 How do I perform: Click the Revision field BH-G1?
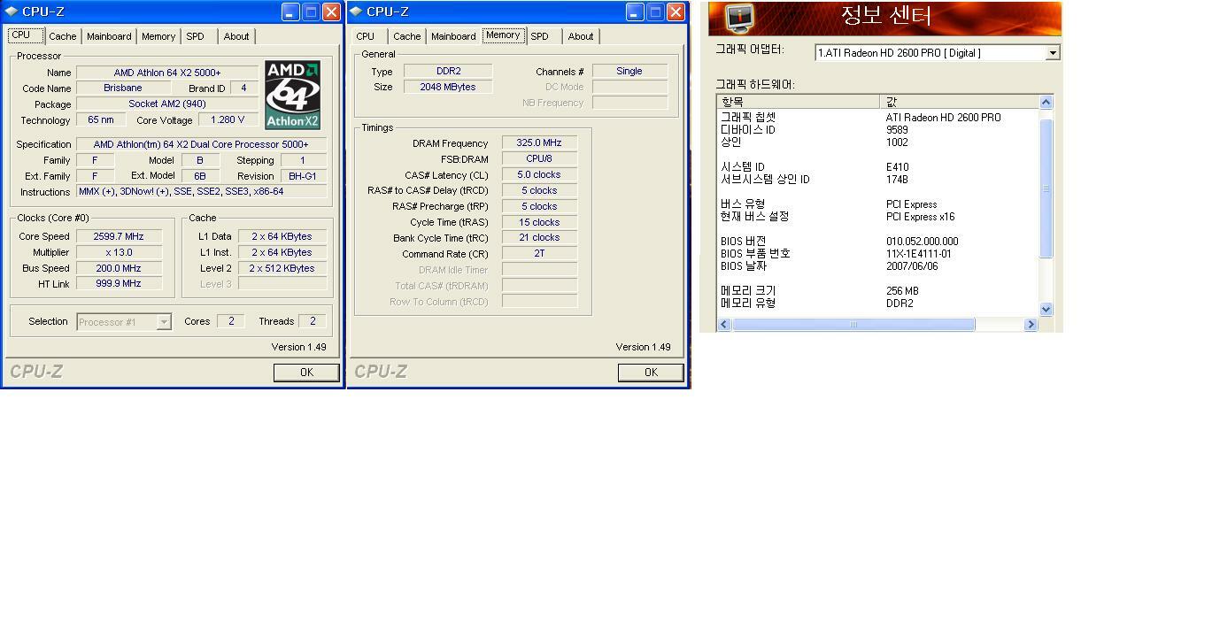point(303,176)
